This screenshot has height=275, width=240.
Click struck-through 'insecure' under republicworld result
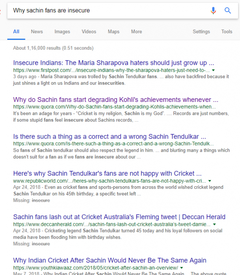(41, 200)
